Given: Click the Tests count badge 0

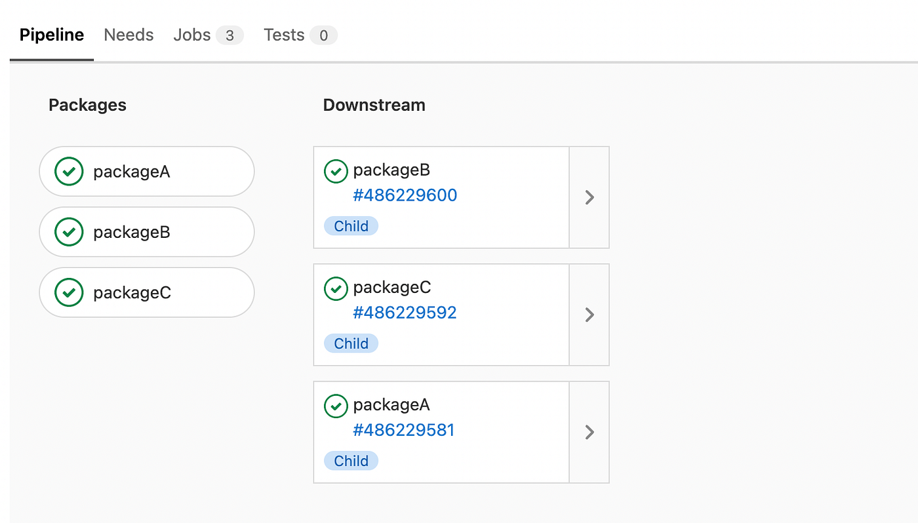Looking at the screenshot, I should point(323,35).
